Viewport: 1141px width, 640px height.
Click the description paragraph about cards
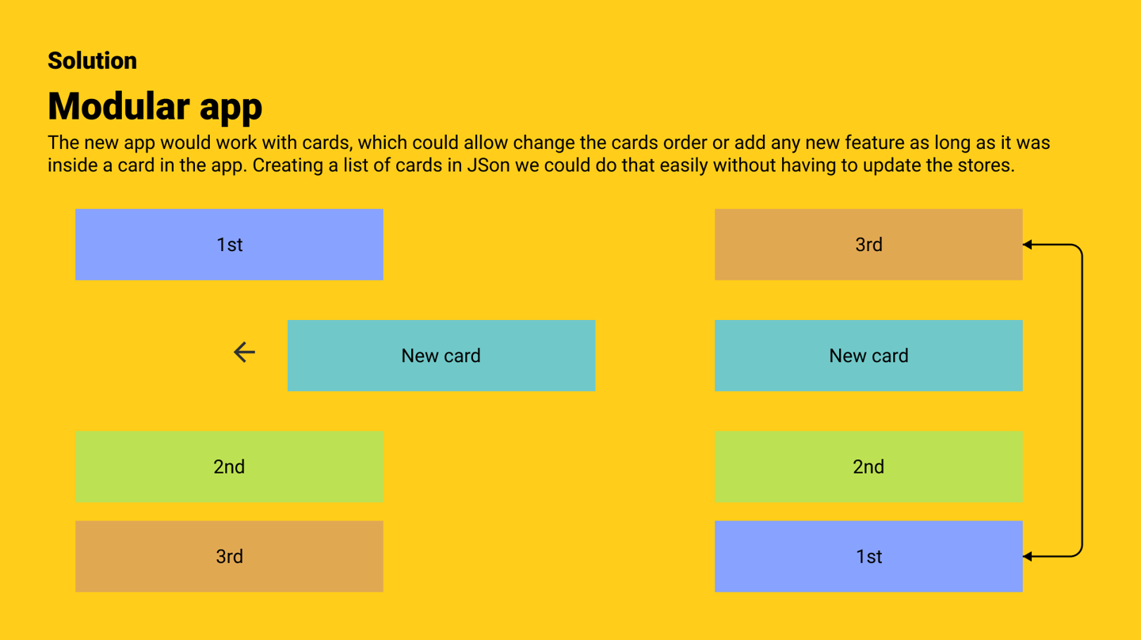pos(548,154)
